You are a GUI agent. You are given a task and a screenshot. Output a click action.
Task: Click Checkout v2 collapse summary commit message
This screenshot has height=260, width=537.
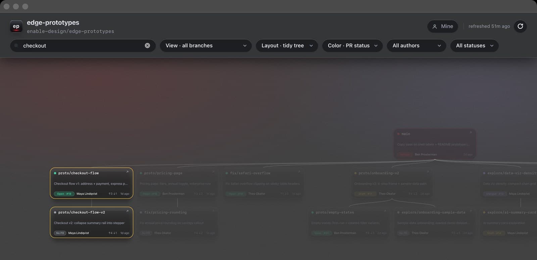(x=89, y=223)
